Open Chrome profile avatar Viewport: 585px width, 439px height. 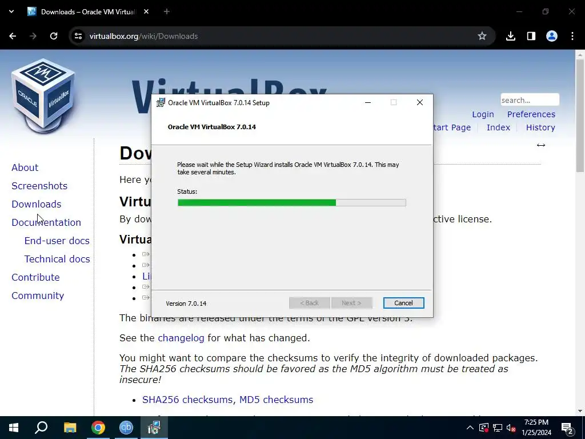(x=552, y=36)
